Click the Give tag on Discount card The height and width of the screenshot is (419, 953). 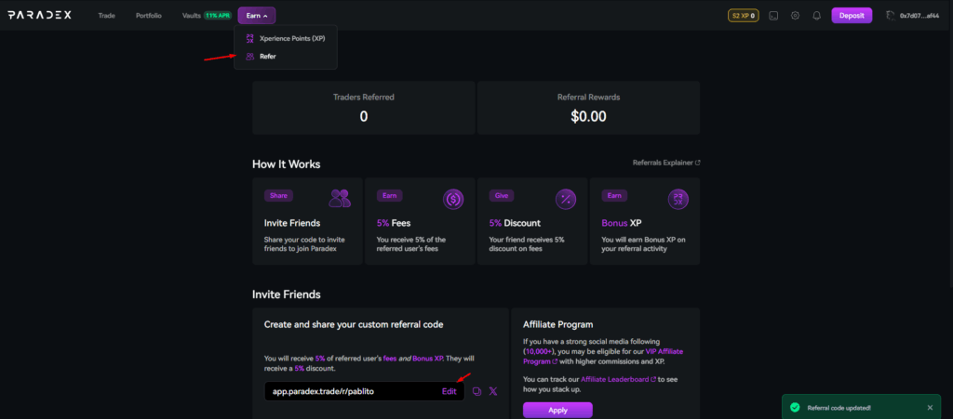[x=502, y=195]
